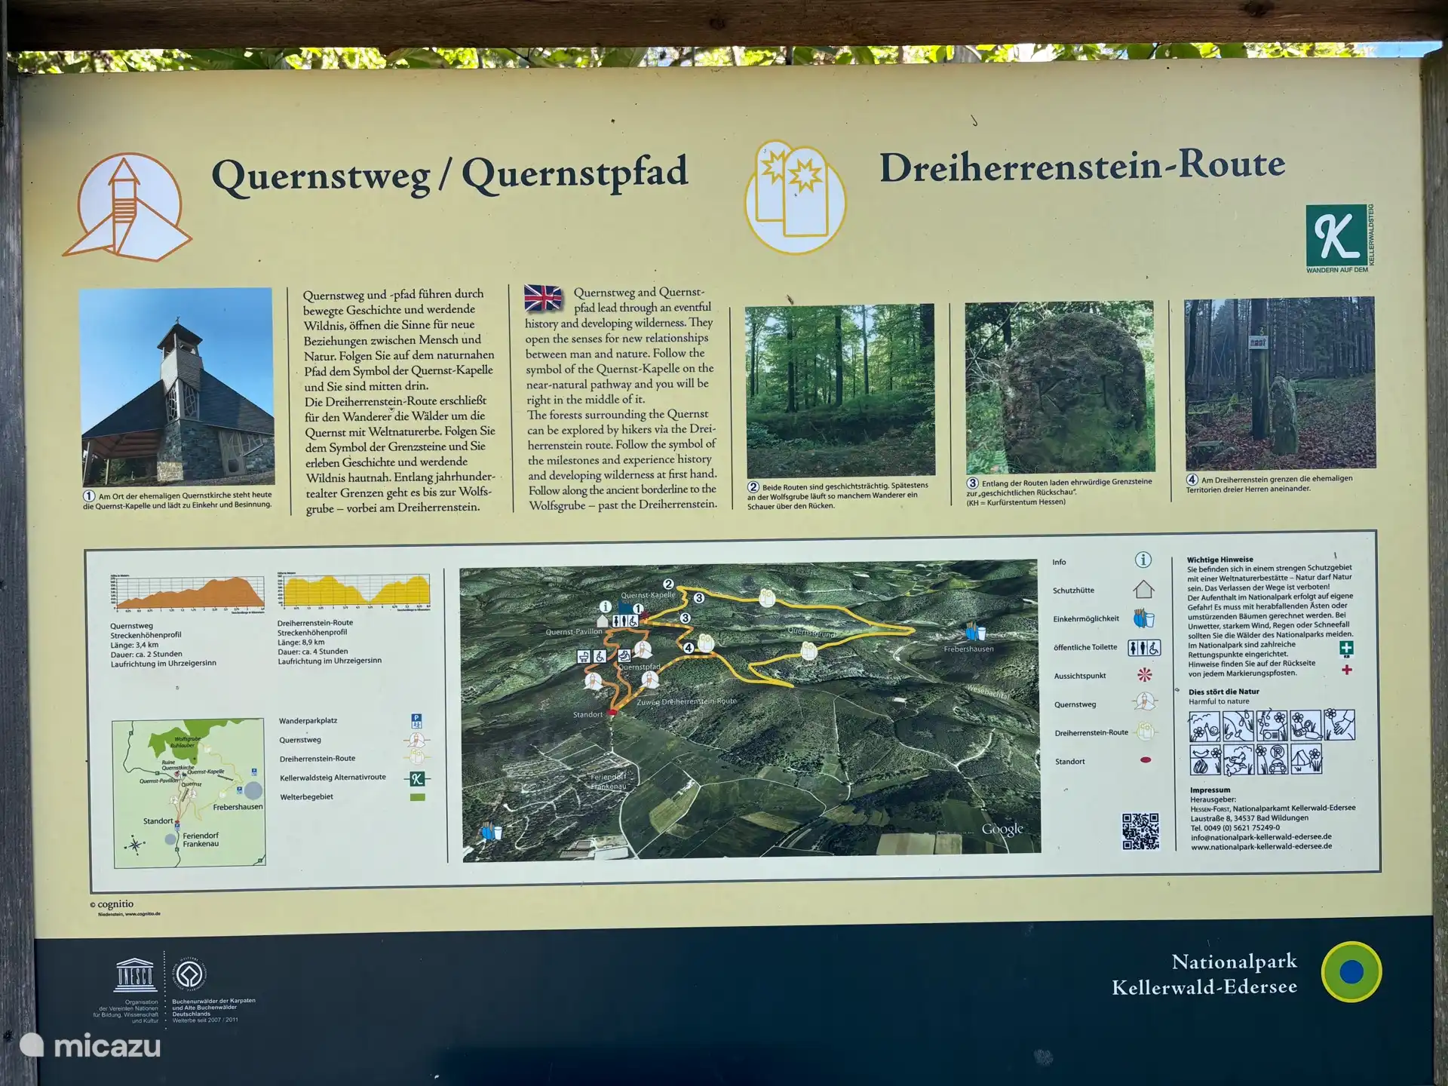Click the info@nationalpark-kellerwald-edersee.de email address
Screen dimensions: 1448x1086
point(1261,836)
